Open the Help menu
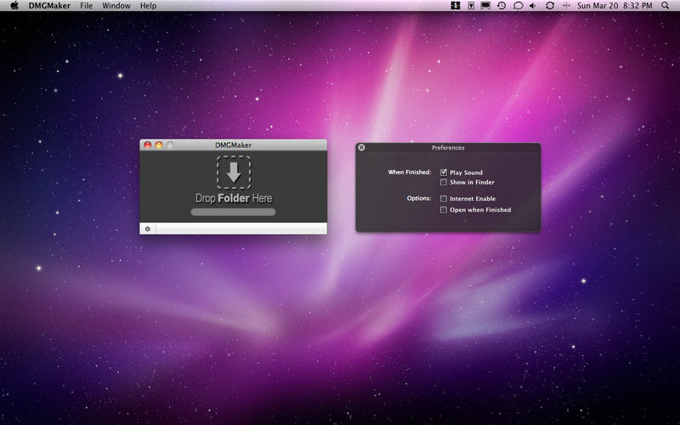Screen dimensions: 680x425 coord(148,6)
